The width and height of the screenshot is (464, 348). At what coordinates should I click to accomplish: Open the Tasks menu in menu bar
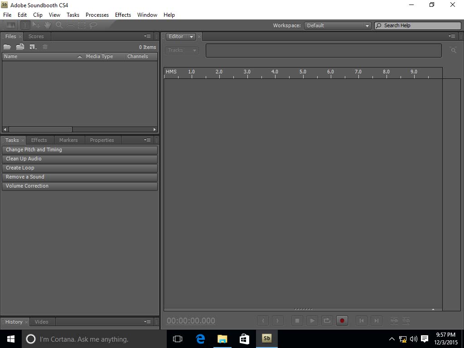tap(73, 15)
